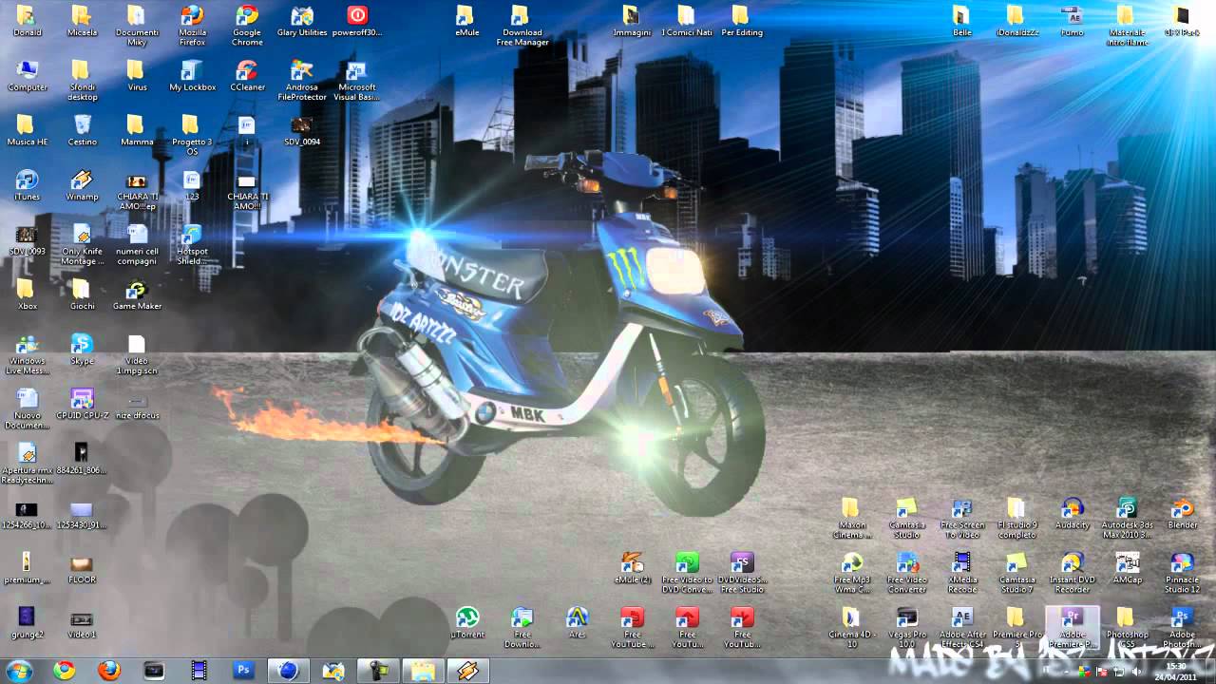Open the Documenti Miky folder
Screen dimensions: 1216x684
(x=137, y=25)
